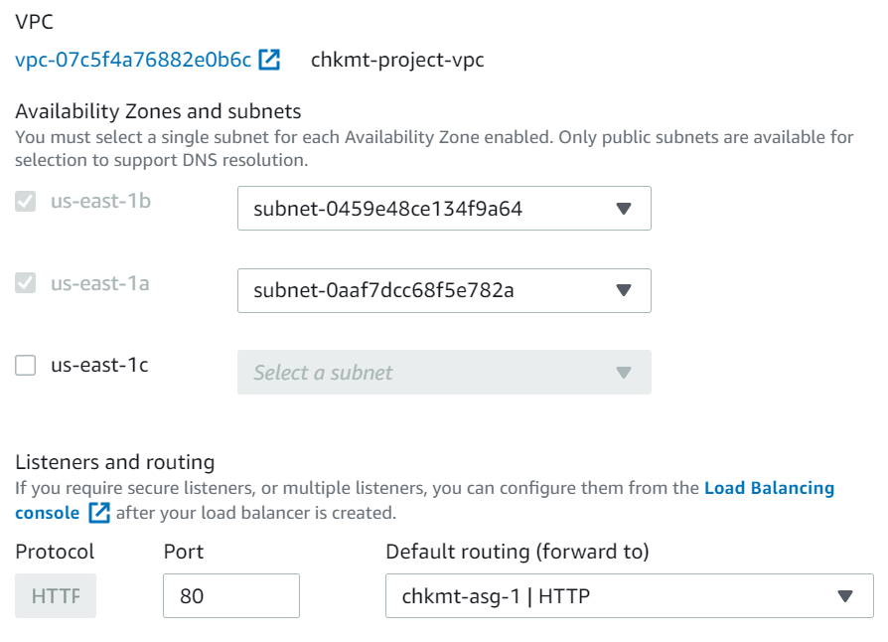The width and height of the screenshot is (888, 642).
Task: Click the checkmark icon in the us-east-1a checkbox
Action: pos(24,284)
